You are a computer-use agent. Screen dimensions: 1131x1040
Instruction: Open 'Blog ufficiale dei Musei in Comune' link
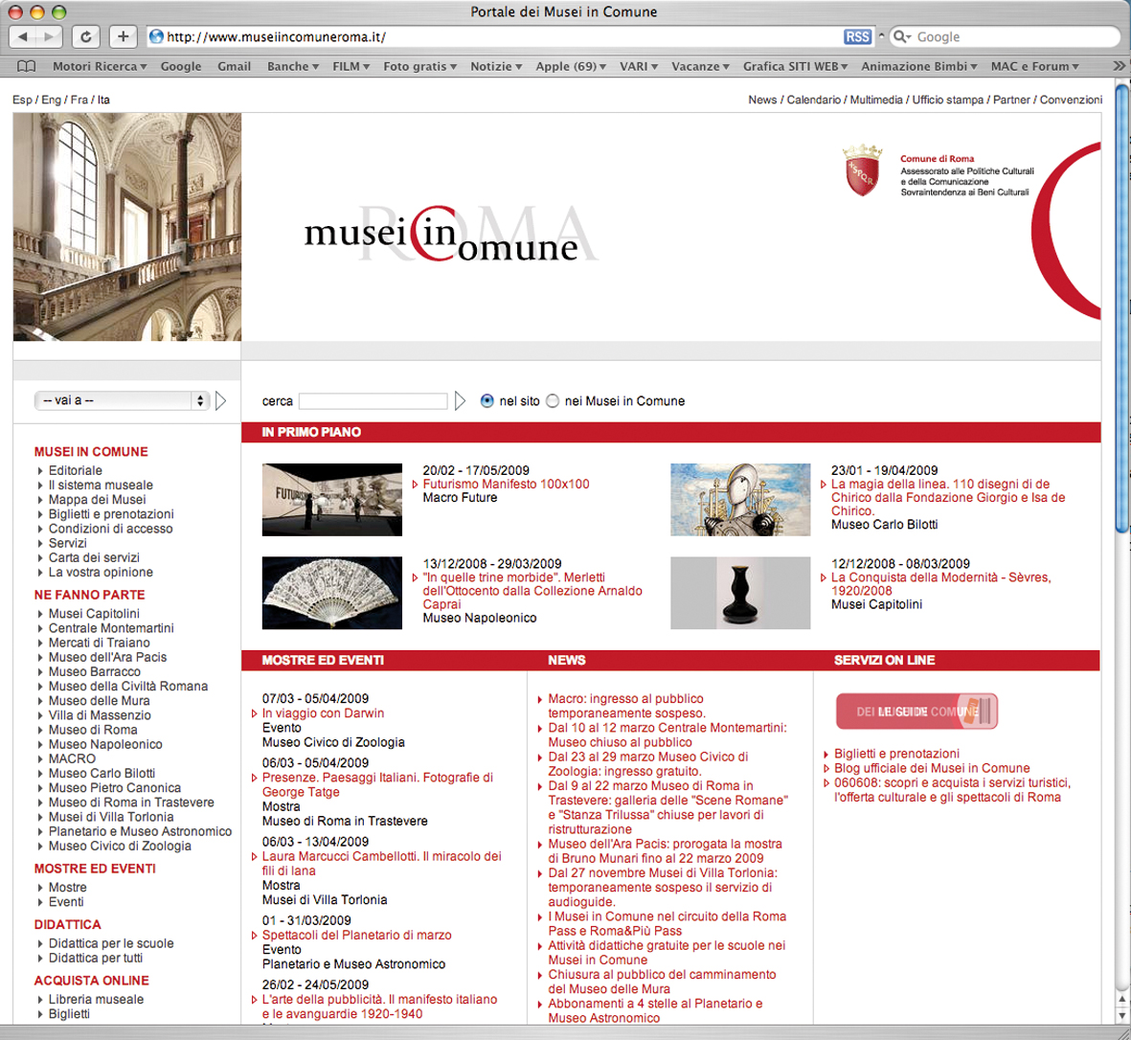[x=932, y=767]
